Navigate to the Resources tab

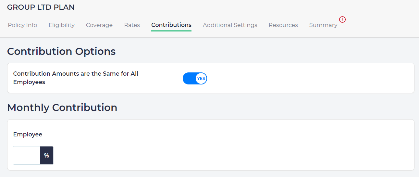[283, 25]
